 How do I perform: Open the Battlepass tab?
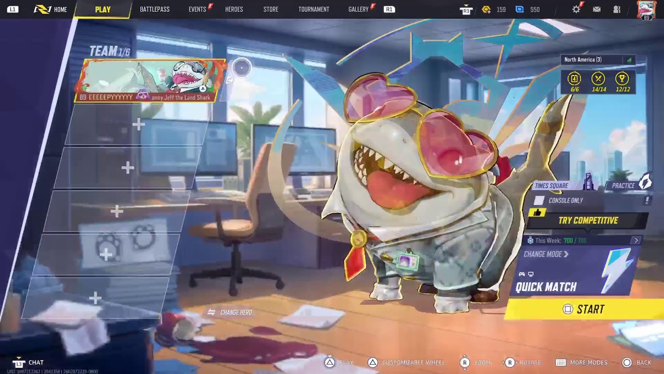click(x=155, y=9)
